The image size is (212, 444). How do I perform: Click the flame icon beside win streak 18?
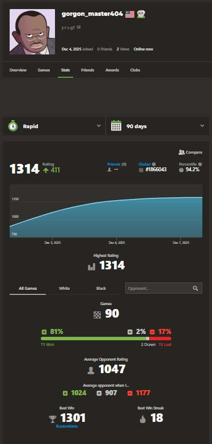(143, 419)
